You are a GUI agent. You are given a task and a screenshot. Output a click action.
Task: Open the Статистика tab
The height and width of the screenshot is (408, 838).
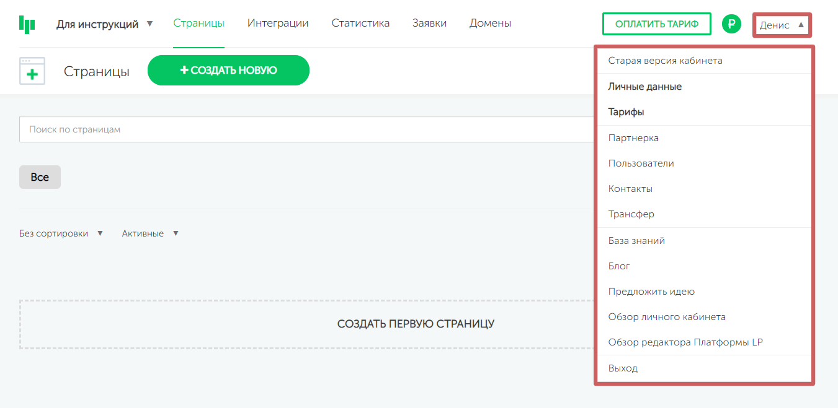click(360, 24)
